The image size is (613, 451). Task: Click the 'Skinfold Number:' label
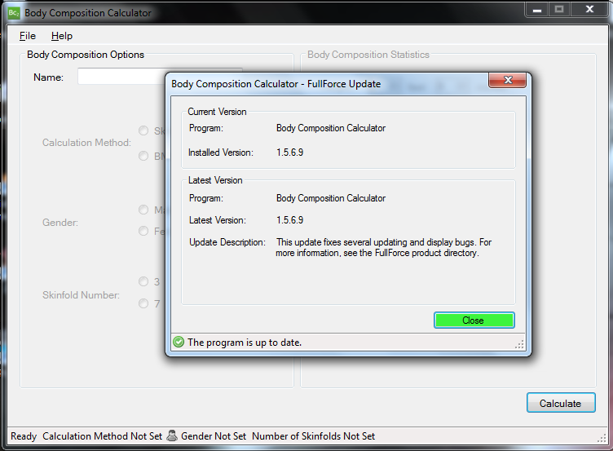[81, 295]
